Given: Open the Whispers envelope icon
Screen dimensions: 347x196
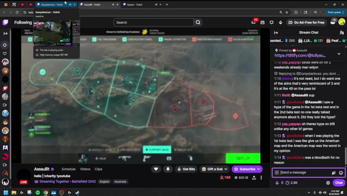Looking at the screenshot, I should click(262, 23).
